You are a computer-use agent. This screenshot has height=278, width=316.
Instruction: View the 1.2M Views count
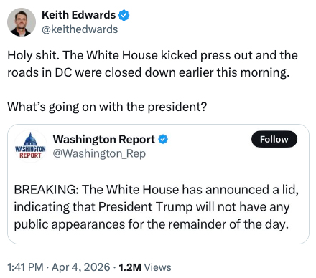tap(145, 267)
